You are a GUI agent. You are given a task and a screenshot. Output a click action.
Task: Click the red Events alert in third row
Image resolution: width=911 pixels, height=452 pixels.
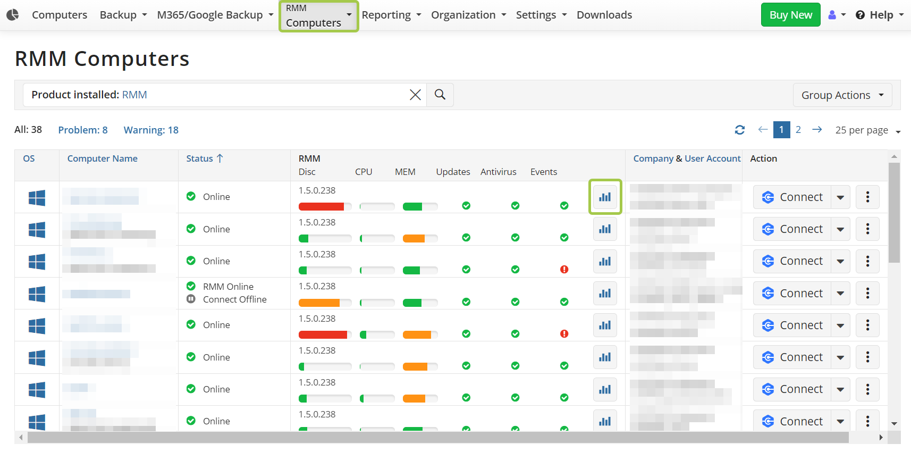pos(564,270)
